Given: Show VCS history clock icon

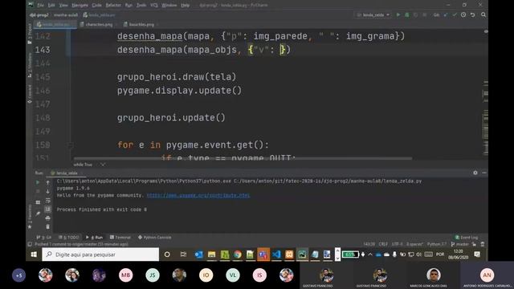Looking at the screenshot, I should coord(463,14).
